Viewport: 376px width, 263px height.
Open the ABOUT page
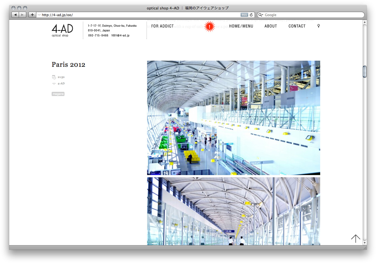[x=270, y=26]
